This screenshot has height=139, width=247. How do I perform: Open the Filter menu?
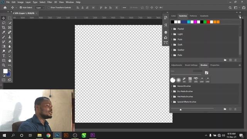pyautogui.click(x=50, y=2)
